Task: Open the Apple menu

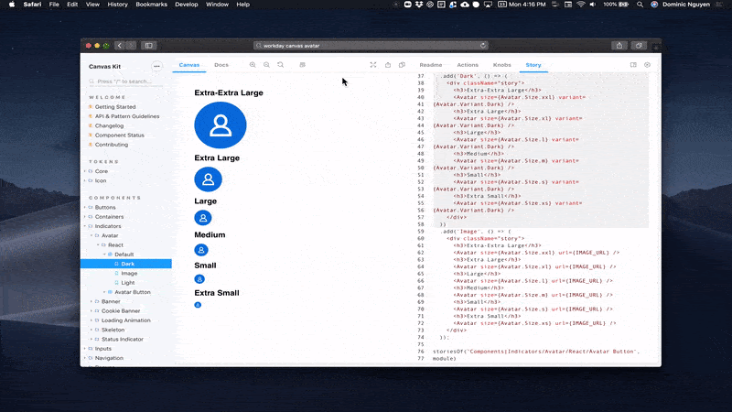Action: (12, 5)
